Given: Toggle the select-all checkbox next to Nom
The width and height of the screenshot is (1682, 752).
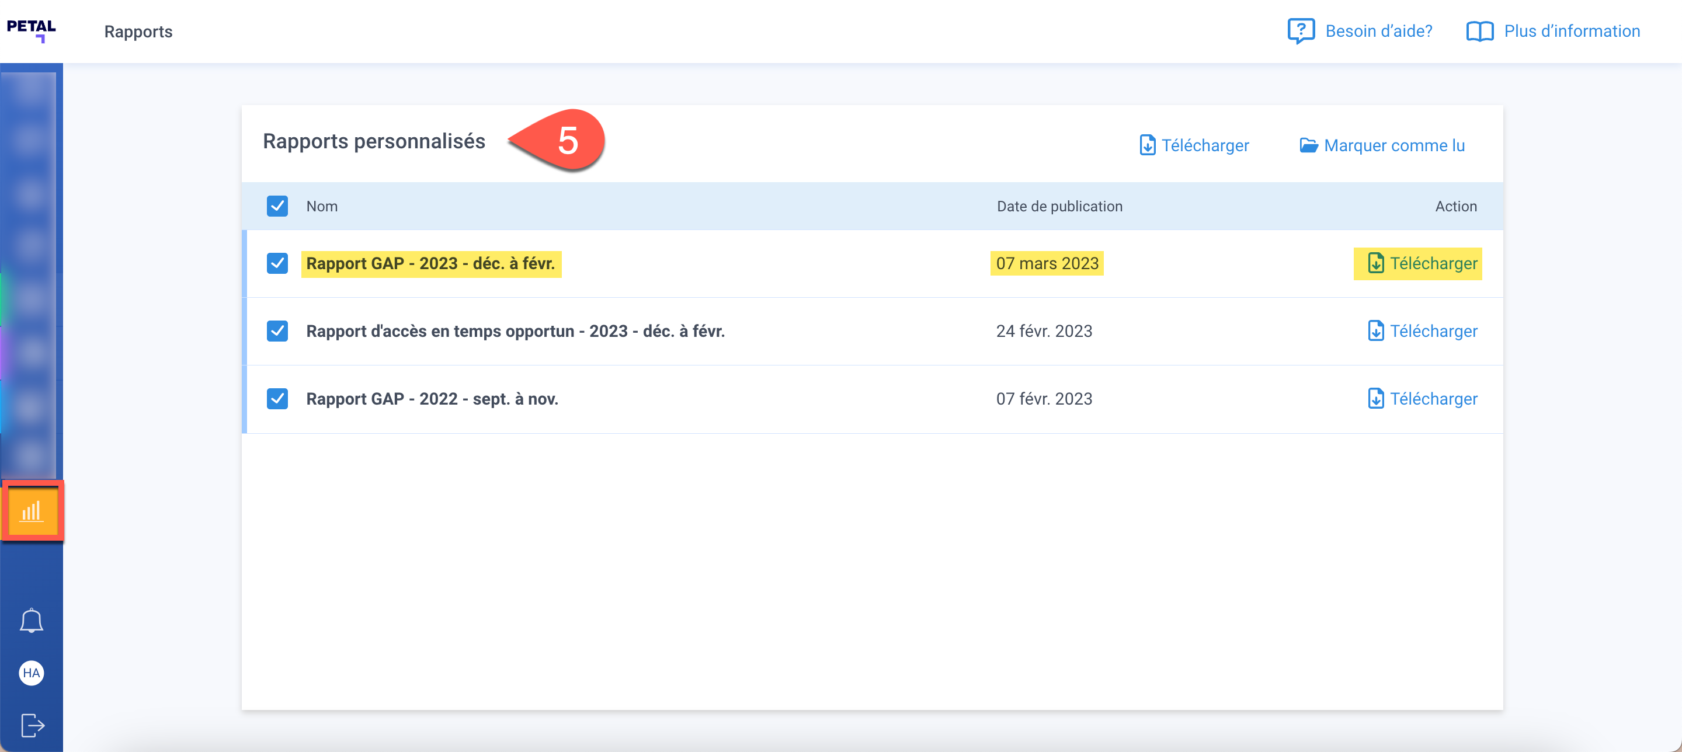Looking at the screenshot, I should pyautogui.click(x=277, y=206).
